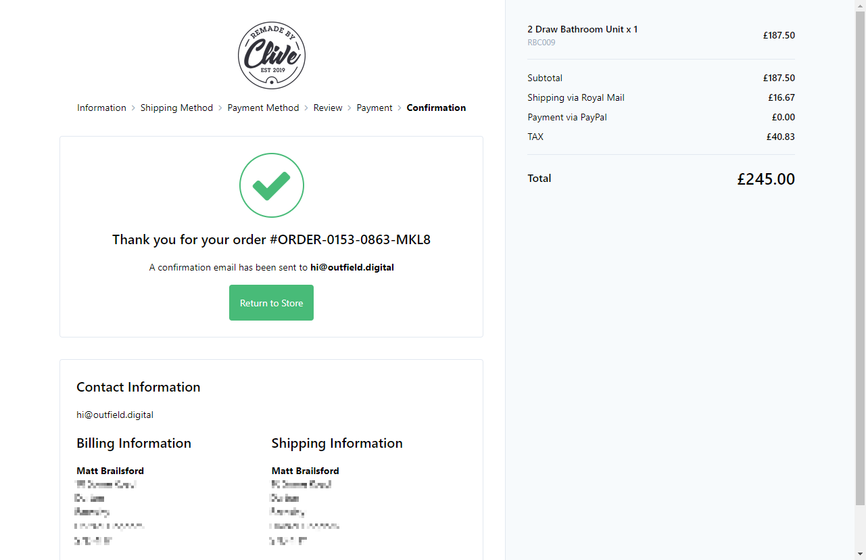Viewport: 866px width, 560px height.
Task: Click the vertical page scrollbar
Action: (860, 257)
